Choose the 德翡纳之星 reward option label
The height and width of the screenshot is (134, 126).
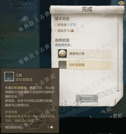tap(77, 54)
